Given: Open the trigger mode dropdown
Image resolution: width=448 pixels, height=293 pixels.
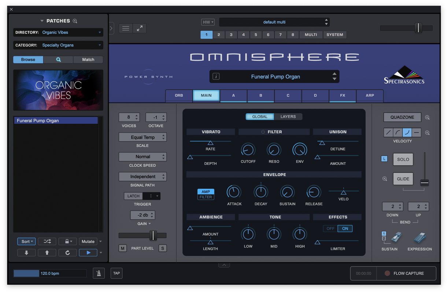Looking at the screenshot, I should 152,196.
